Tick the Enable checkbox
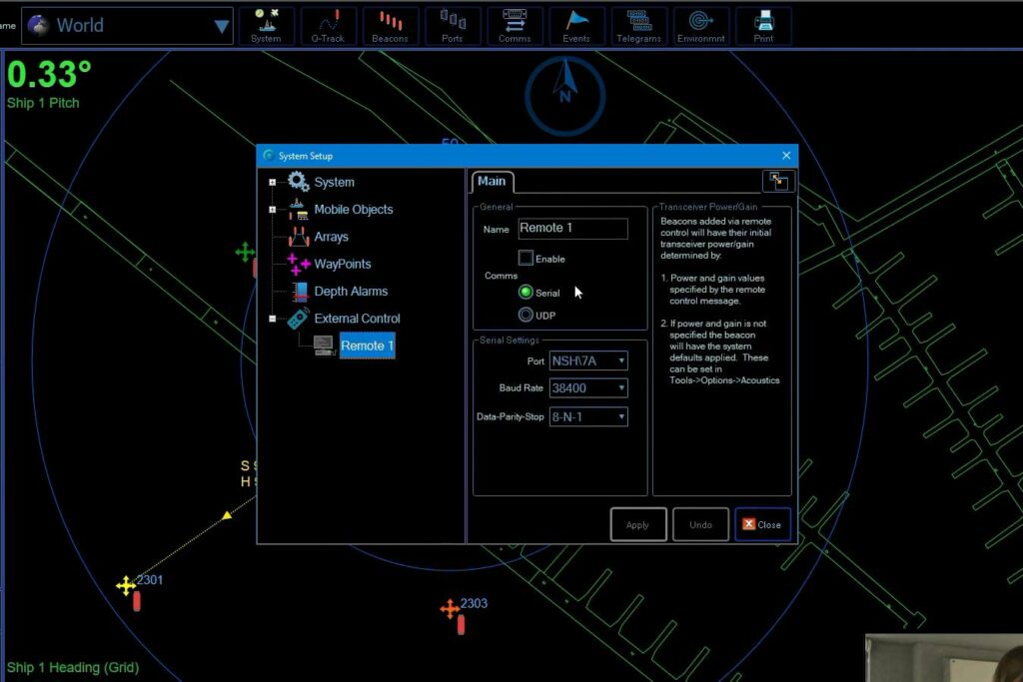Image resolution: width=1023 pixels, height=682 pixels. [525, 259]
